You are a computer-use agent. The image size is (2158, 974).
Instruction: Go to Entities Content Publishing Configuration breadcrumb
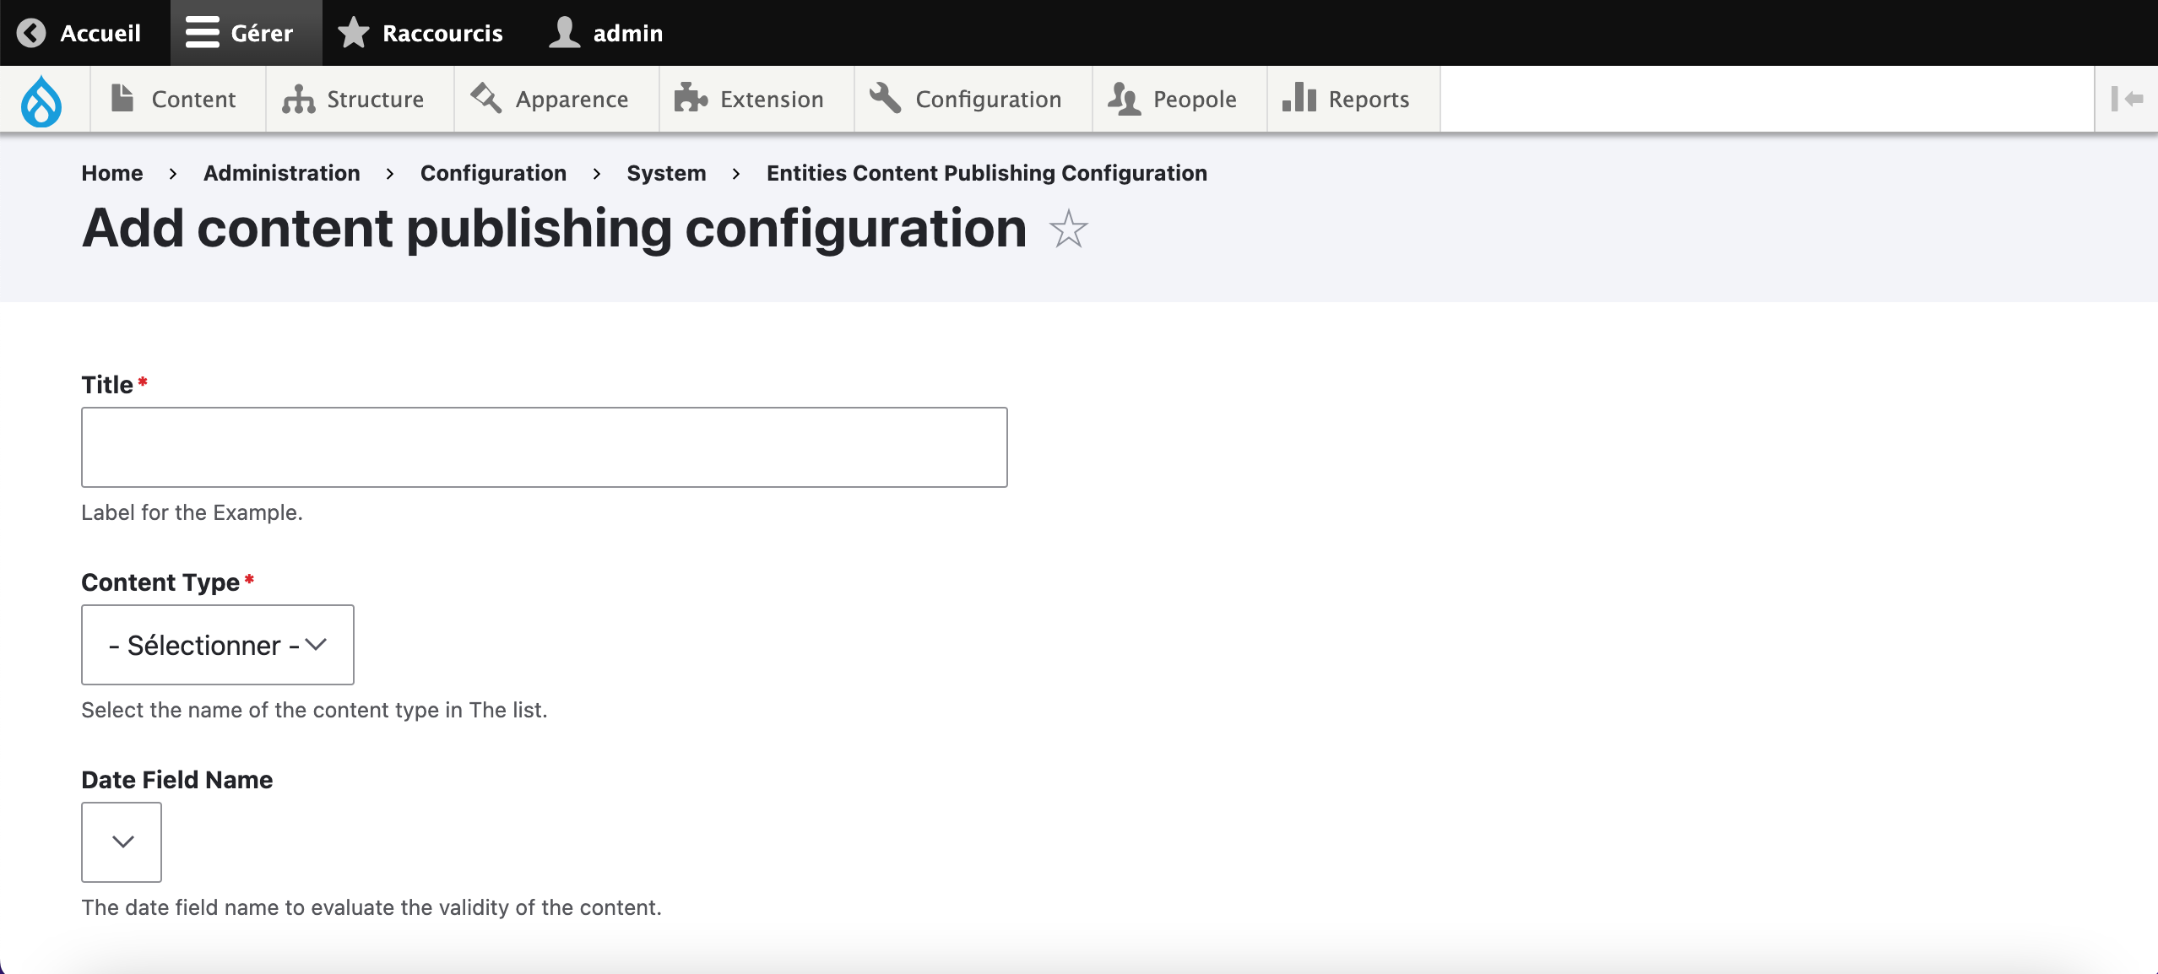986,173
